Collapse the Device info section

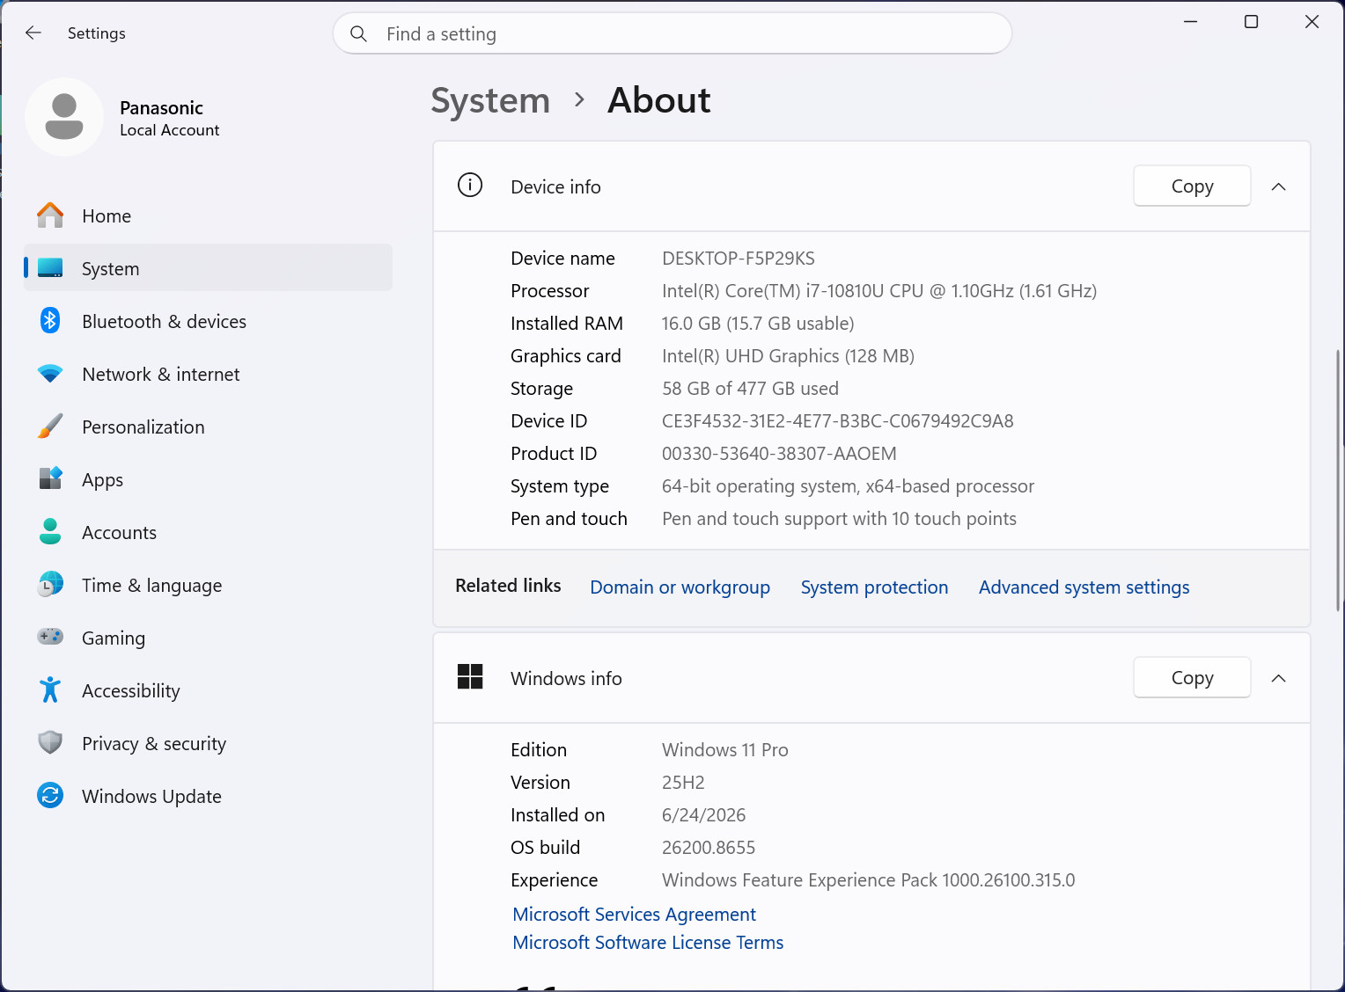[x=1279, y=186]
